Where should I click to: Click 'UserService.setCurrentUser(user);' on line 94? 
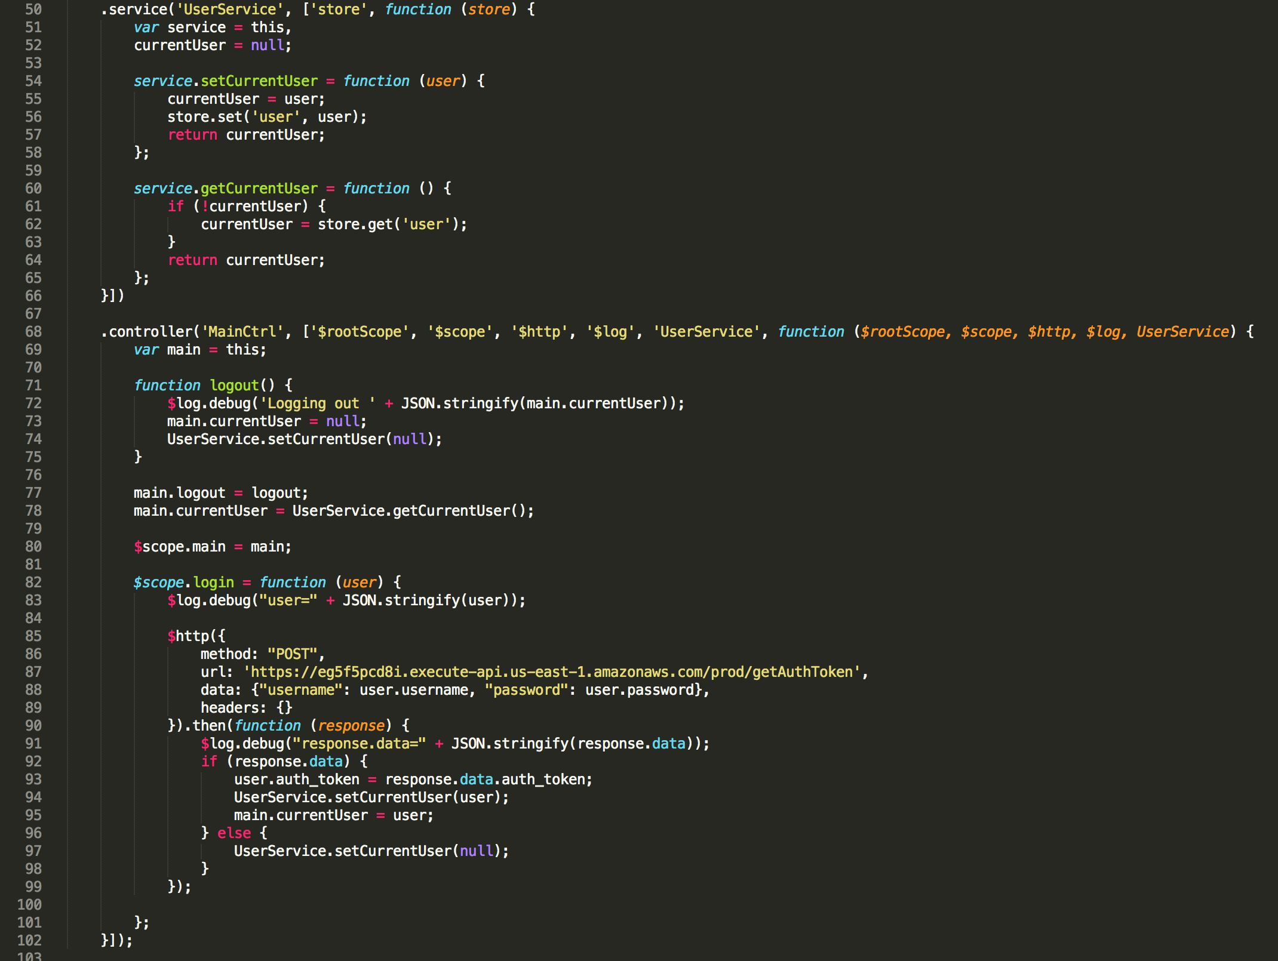tap(371, 797)
